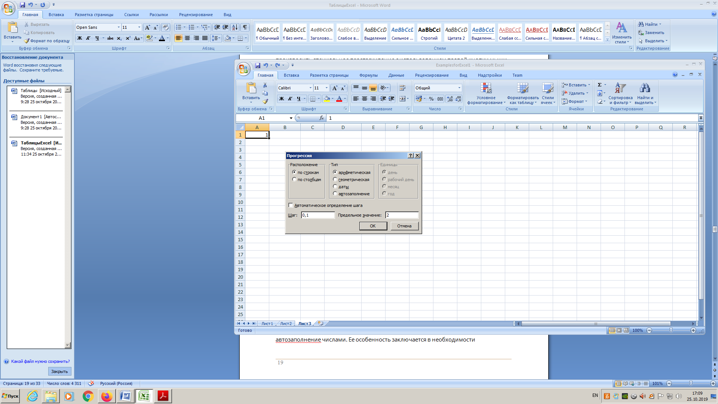Open Word font size dropdown
The image size is (718, 404).
[139, 27]
